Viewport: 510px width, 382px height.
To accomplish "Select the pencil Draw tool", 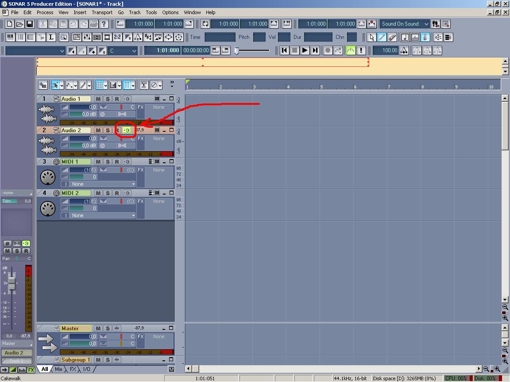I will (382, 37).
